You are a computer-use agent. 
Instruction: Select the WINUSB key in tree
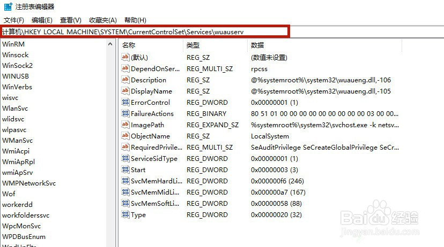[x=16, y=76]
